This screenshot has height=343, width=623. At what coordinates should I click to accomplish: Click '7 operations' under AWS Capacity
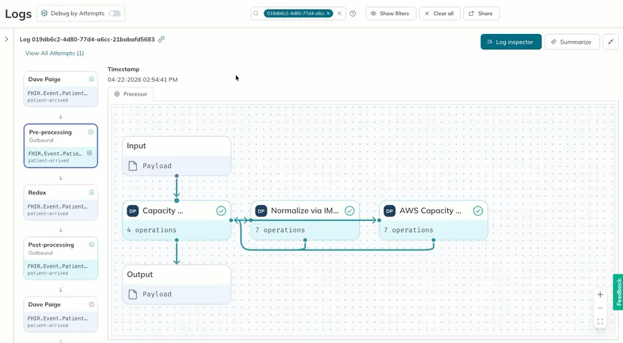(x=408, y=230)
